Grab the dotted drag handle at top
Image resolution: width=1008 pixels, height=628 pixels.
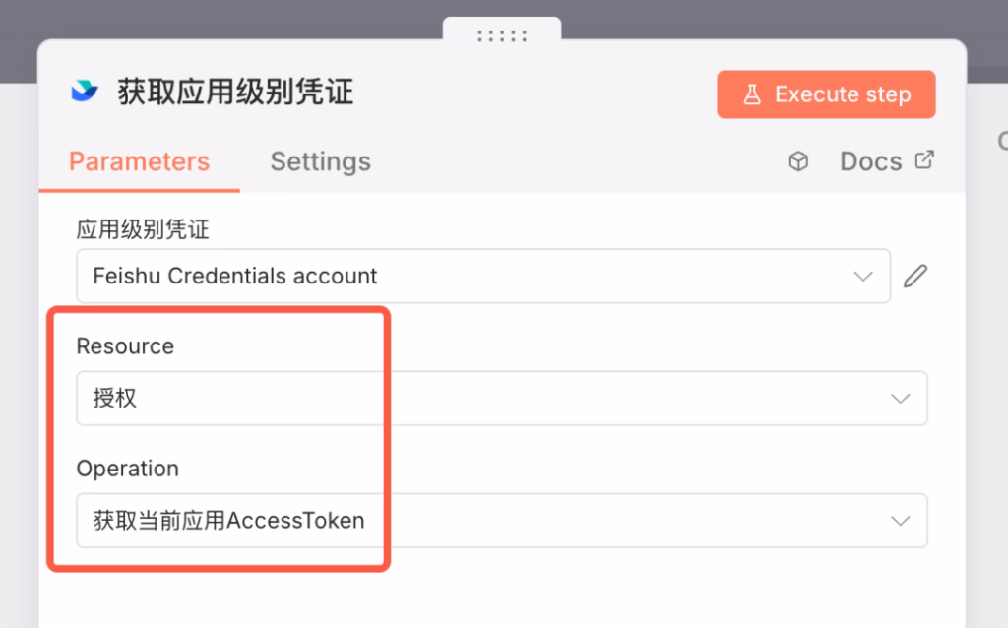click(x=502, y=35)
